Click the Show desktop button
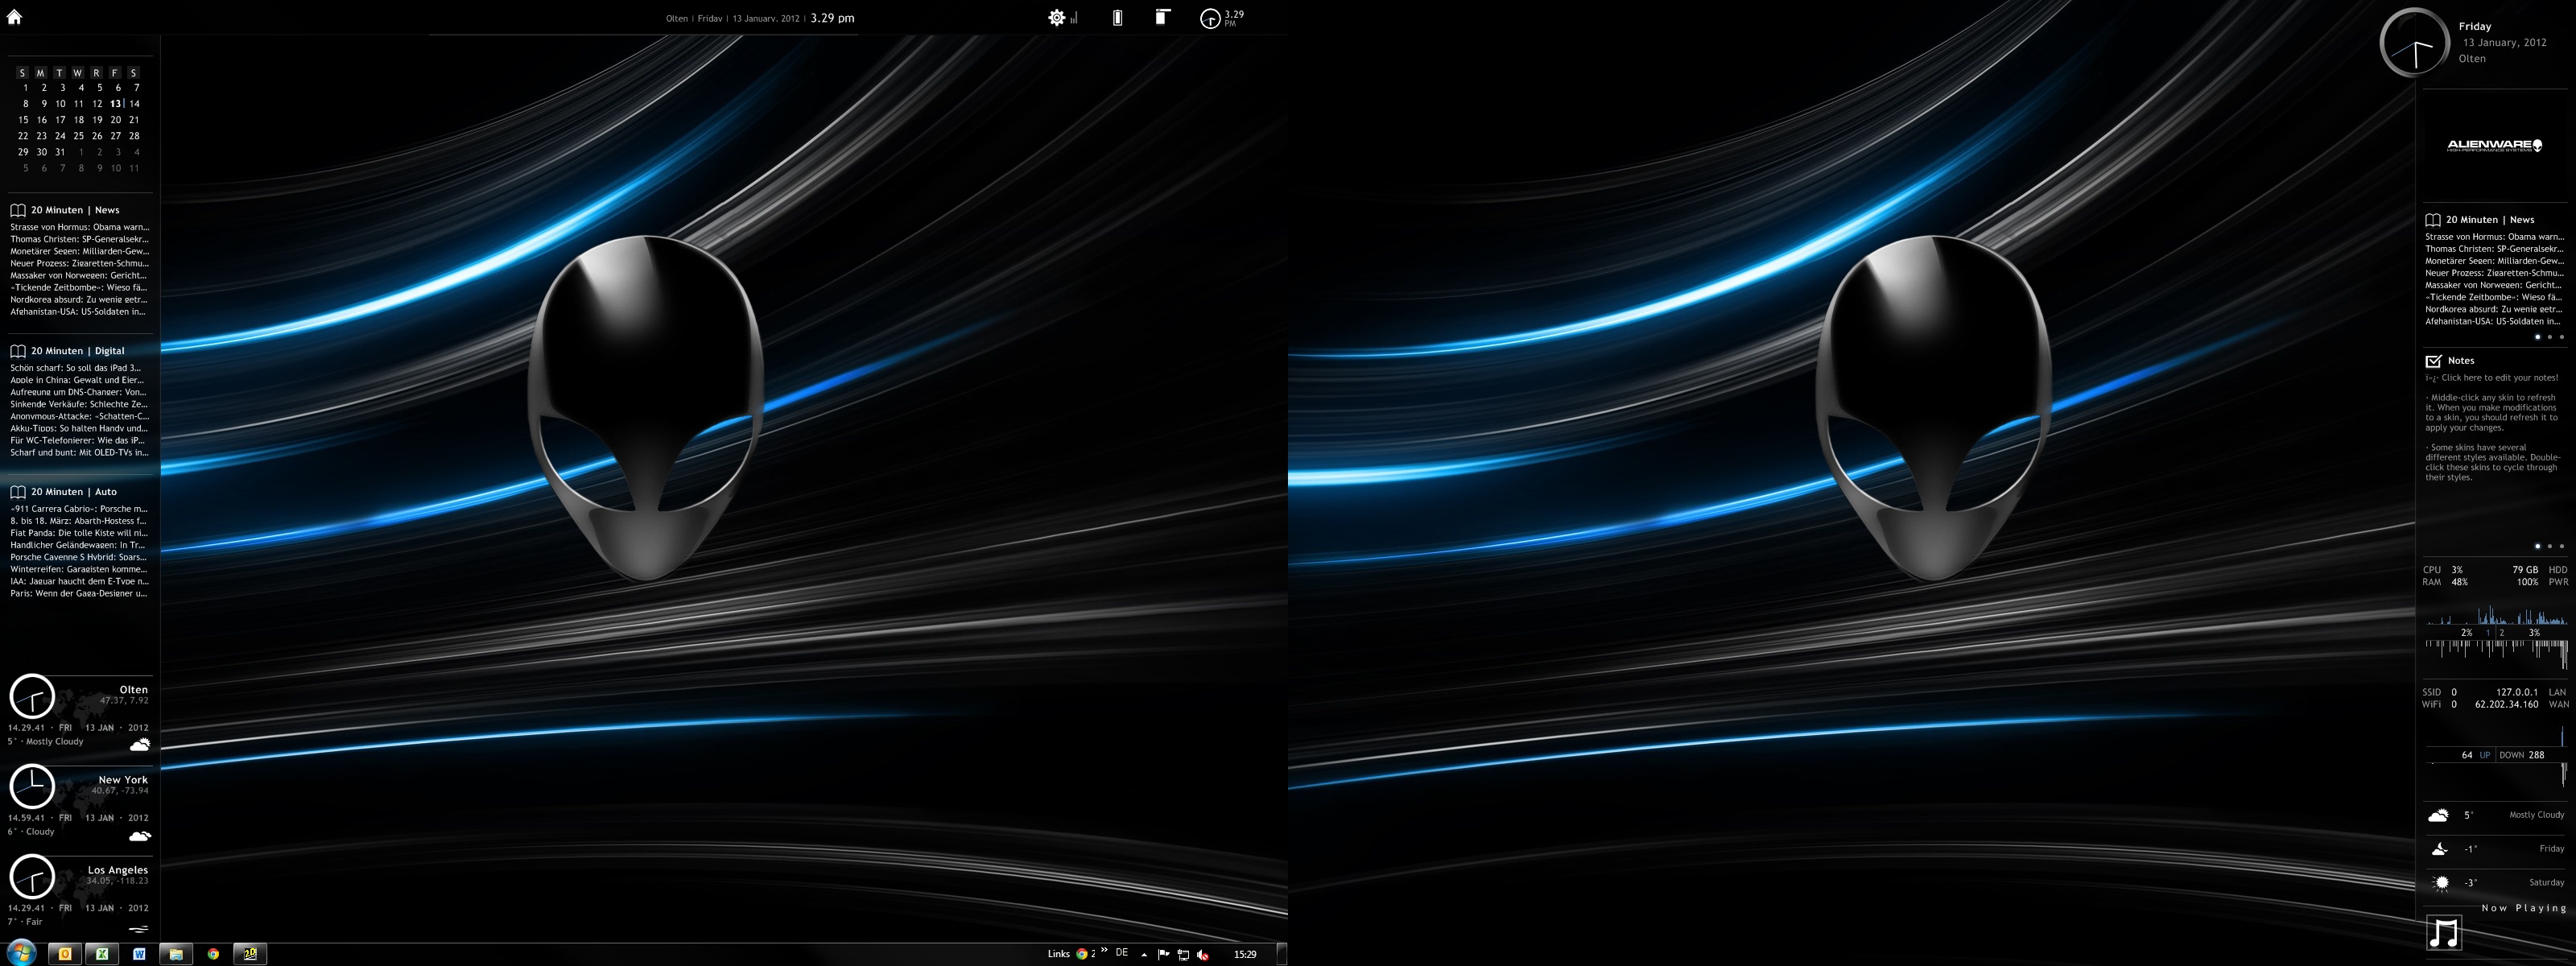This screenshot has height=966, width=2576. 1281,954
